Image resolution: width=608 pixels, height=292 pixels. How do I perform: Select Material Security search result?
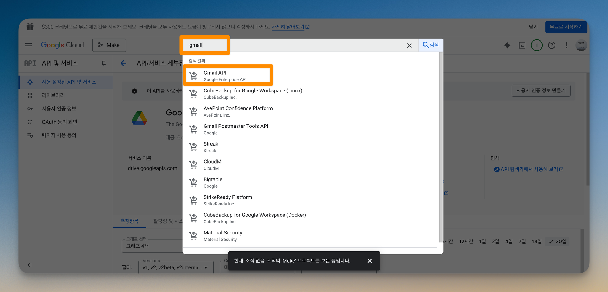click(x=311, y=236)
